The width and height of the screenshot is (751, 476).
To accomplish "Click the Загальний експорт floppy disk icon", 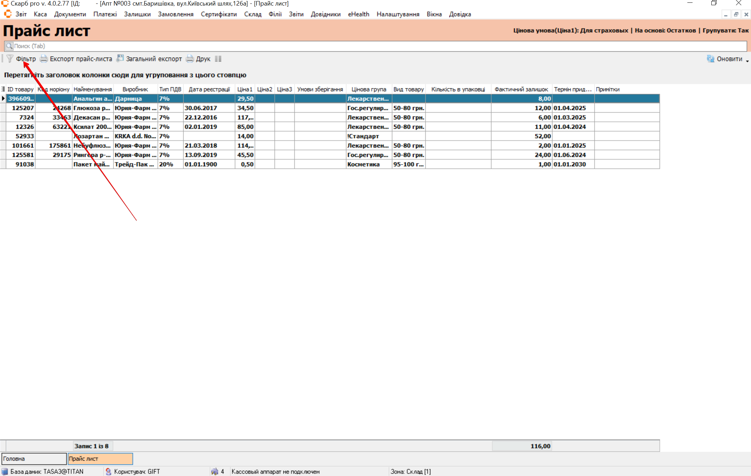I will 120,58.
